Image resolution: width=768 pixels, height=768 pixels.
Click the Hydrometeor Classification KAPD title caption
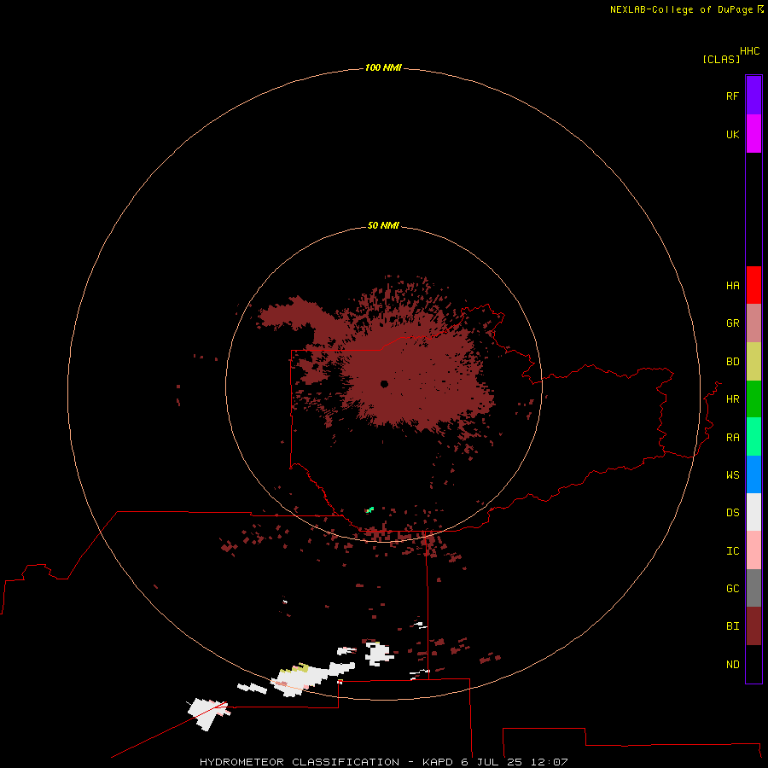click(x=384, y=762)
